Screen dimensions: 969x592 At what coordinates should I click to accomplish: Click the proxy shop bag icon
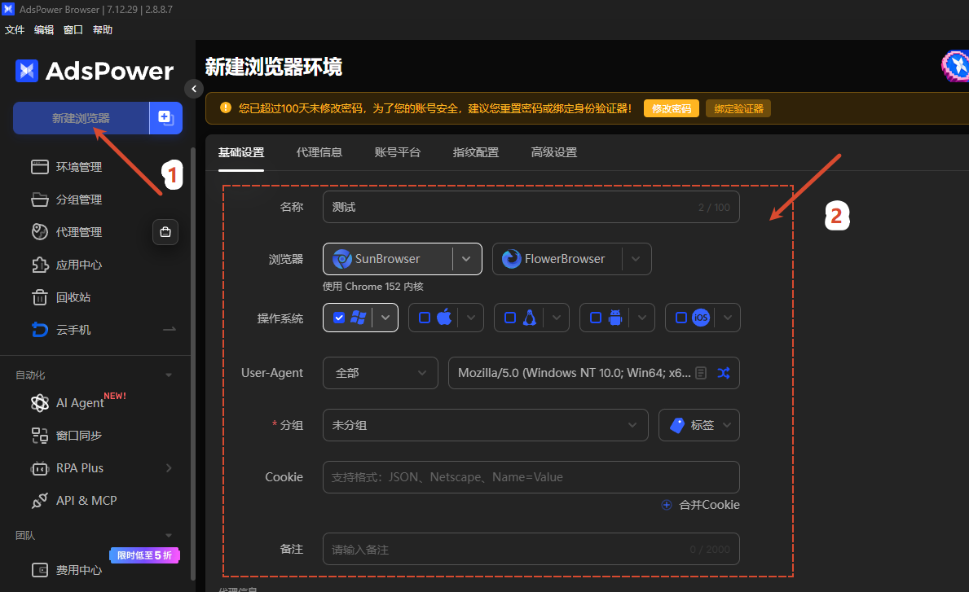tap(165, 232)
